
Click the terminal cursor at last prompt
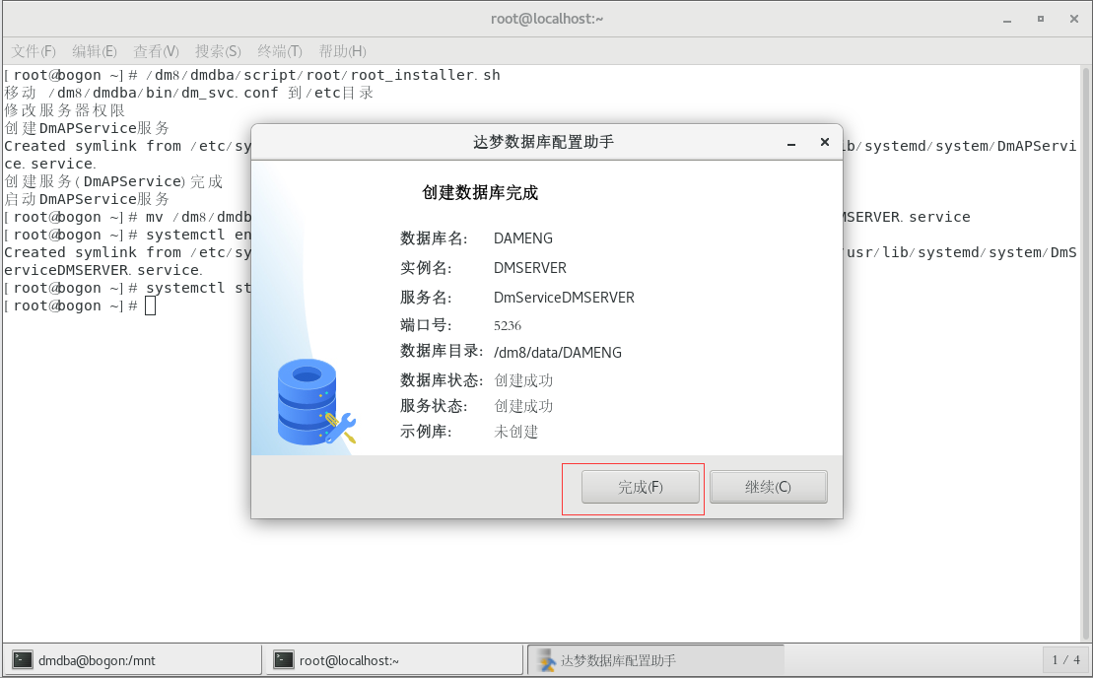coord(150,305)
